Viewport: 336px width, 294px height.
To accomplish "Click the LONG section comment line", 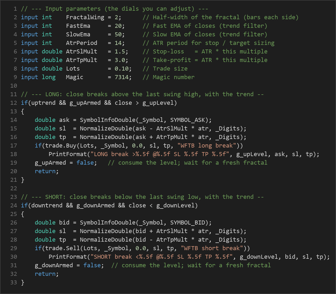I will tap(142, 94).
